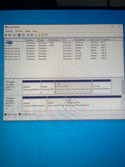The height and width of the screenshot is (167, 125).
Task: Select the 930,96 Gt (D:) partition block
Action: [94, 104]
